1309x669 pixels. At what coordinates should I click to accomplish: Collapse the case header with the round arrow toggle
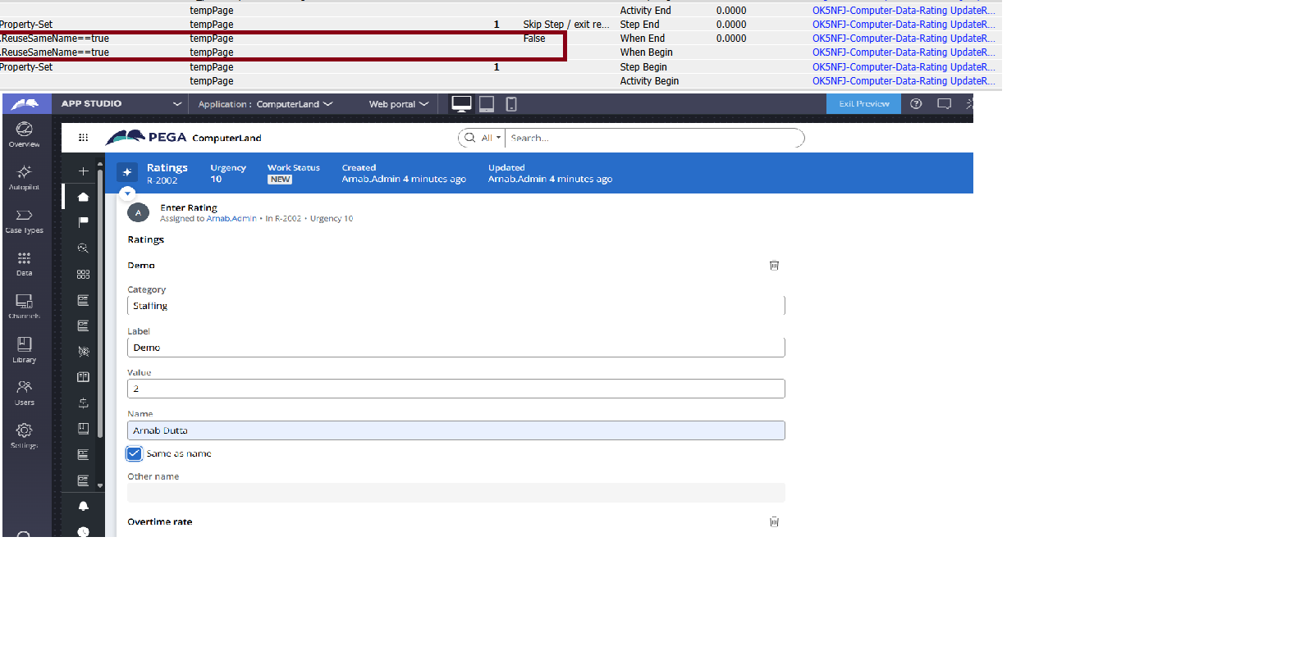(127, 193)
